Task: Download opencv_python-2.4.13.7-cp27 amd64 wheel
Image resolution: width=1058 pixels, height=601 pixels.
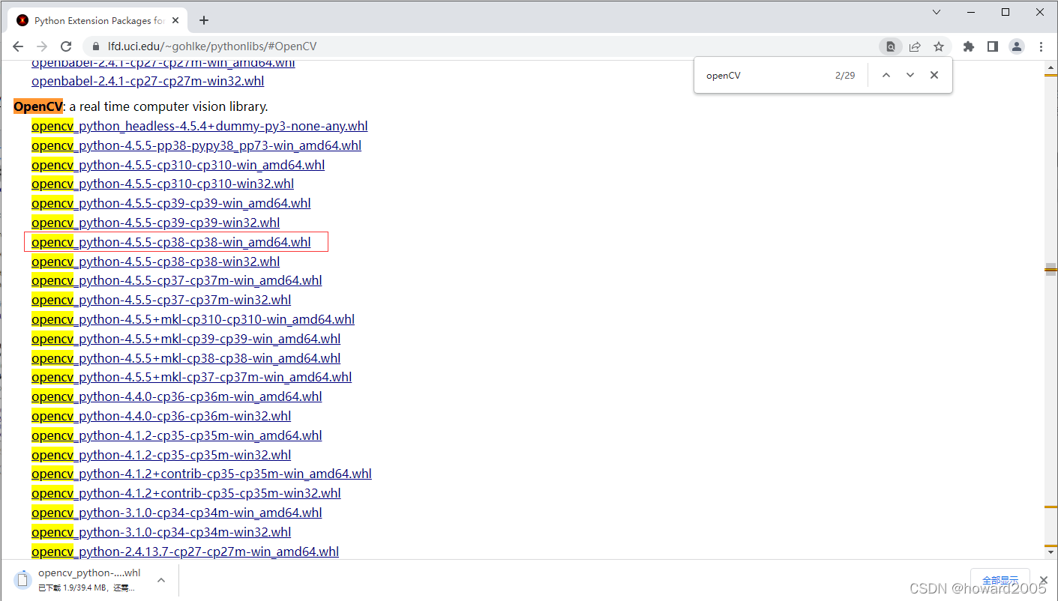Action: 185,552
